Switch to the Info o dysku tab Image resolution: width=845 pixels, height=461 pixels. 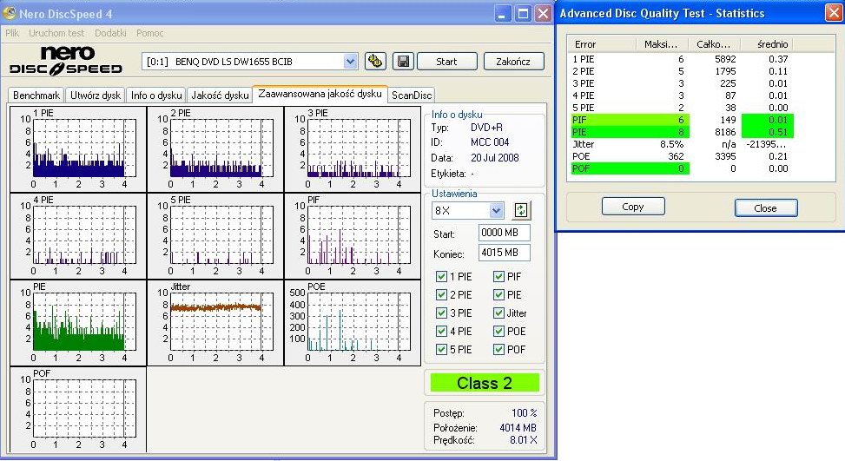click(x=156, y=95)
